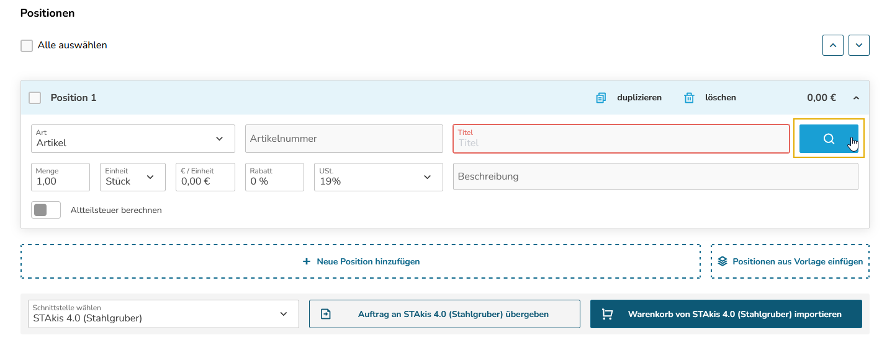Tick the Position 1 checkbox
Viewport: 887px width, 348px height.
(x=35, y=98)
